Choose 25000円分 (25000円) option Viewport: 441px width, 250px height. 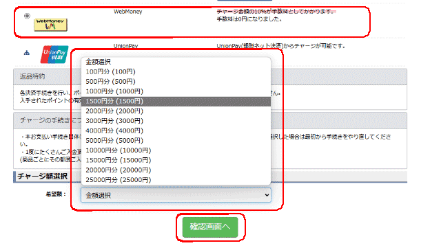pos(176,180)
